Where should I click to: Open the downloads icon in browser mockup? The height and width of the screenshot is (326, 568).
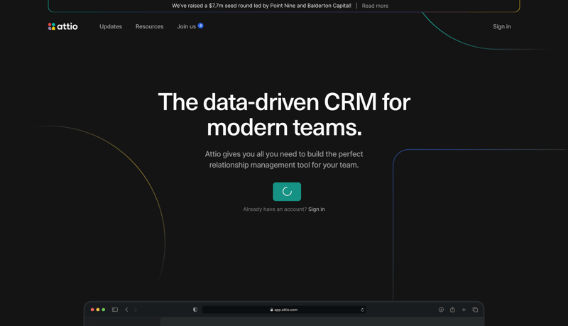[x=441, y=310]
